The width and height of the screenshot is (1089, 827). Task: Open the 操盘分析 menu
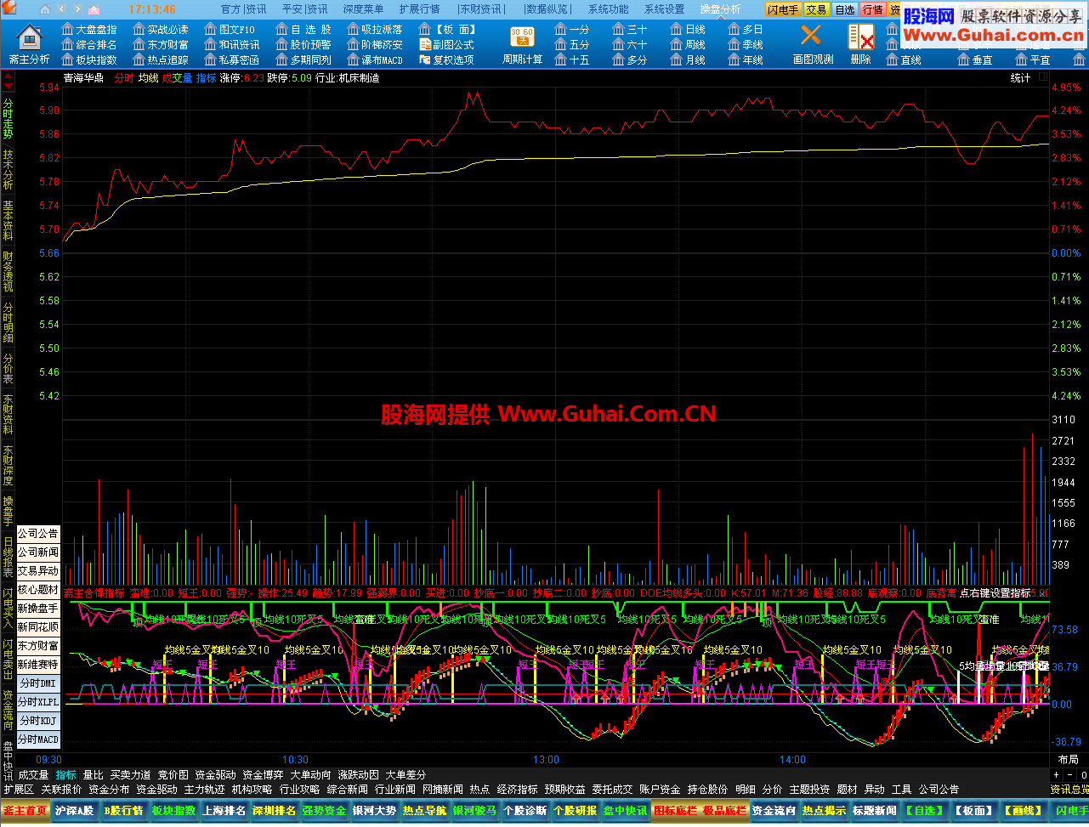(x=720, y=8)
